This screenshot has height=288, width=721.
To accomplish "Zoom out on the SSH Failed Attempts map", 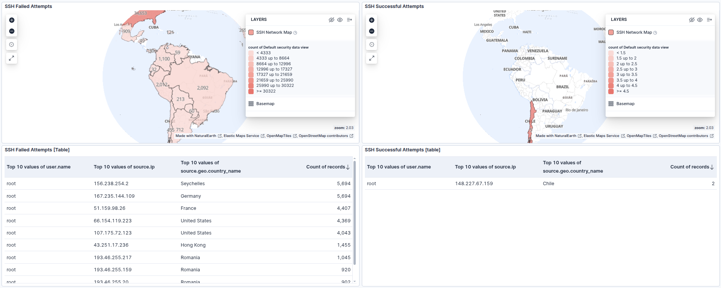I will [x=12, y=31].
